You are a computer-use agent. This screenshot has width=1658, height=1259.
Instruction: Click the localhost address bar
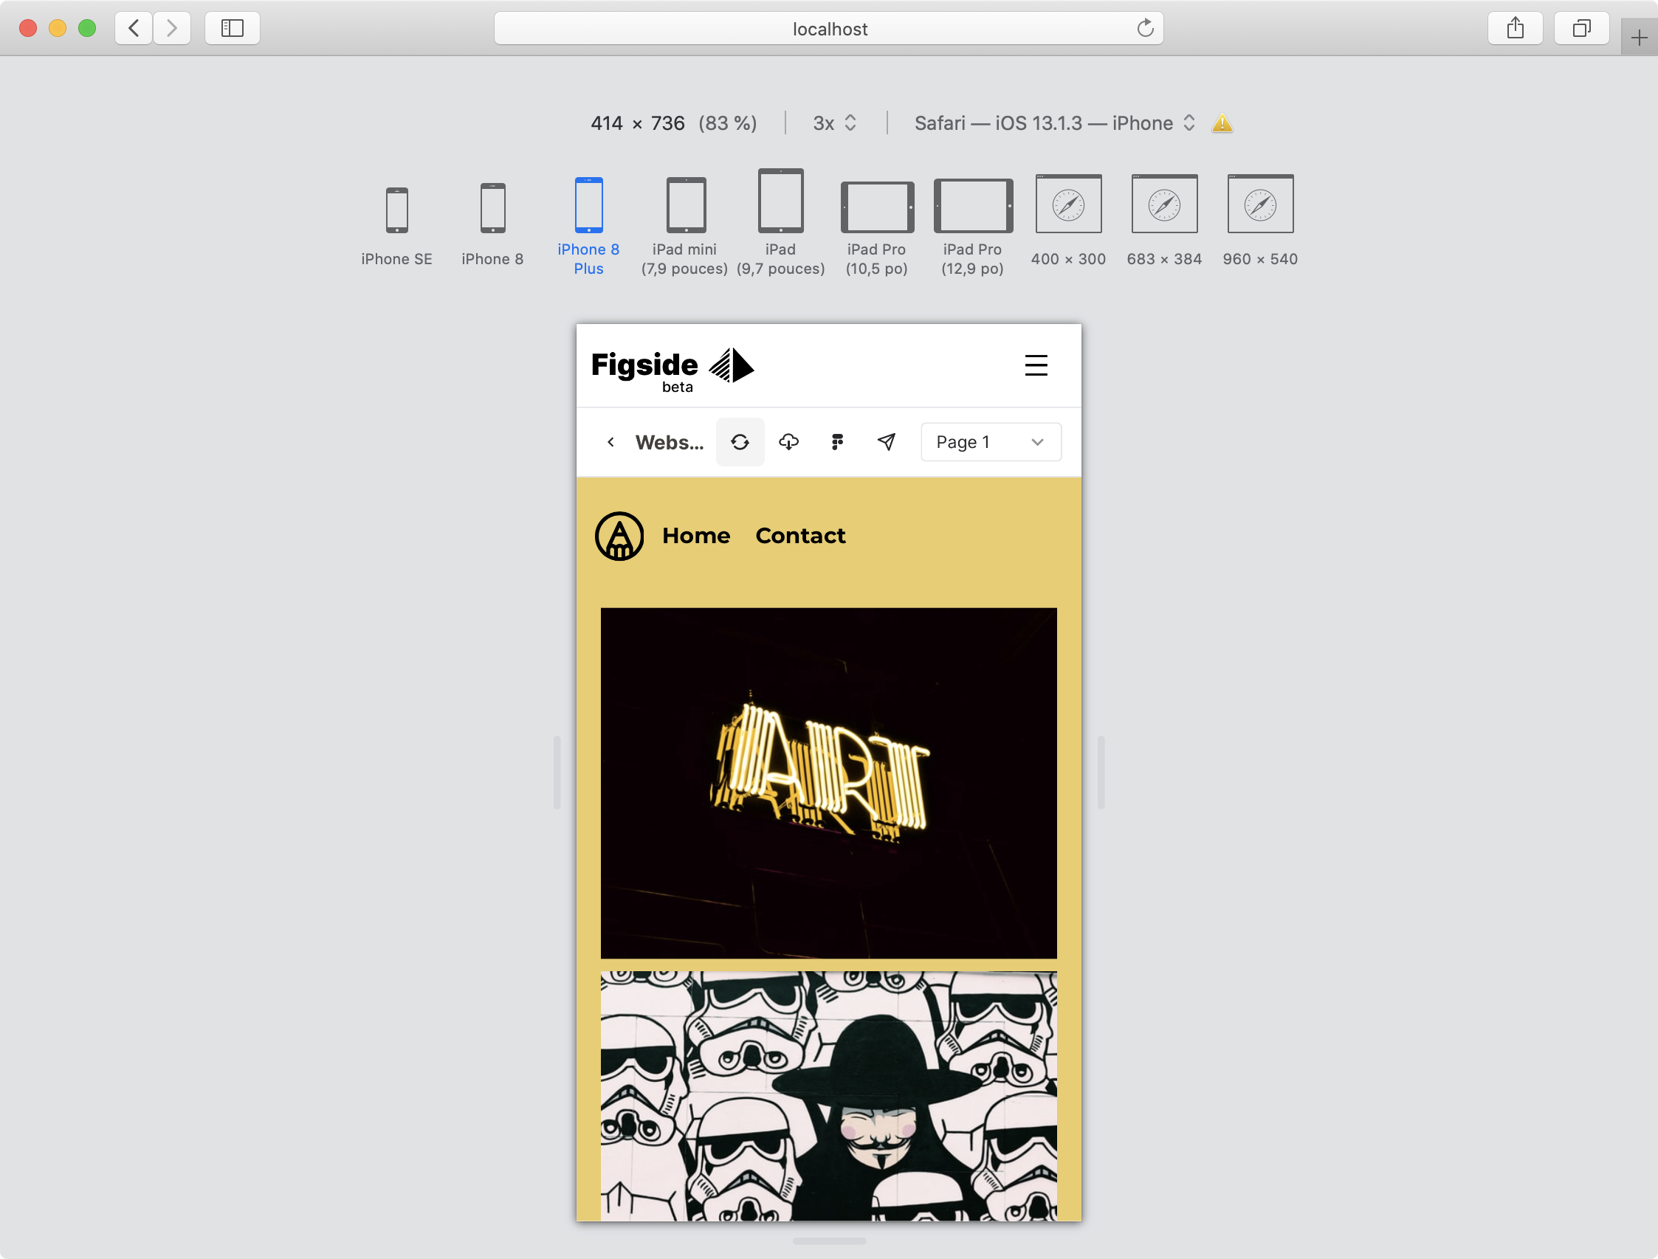(828, 29)
